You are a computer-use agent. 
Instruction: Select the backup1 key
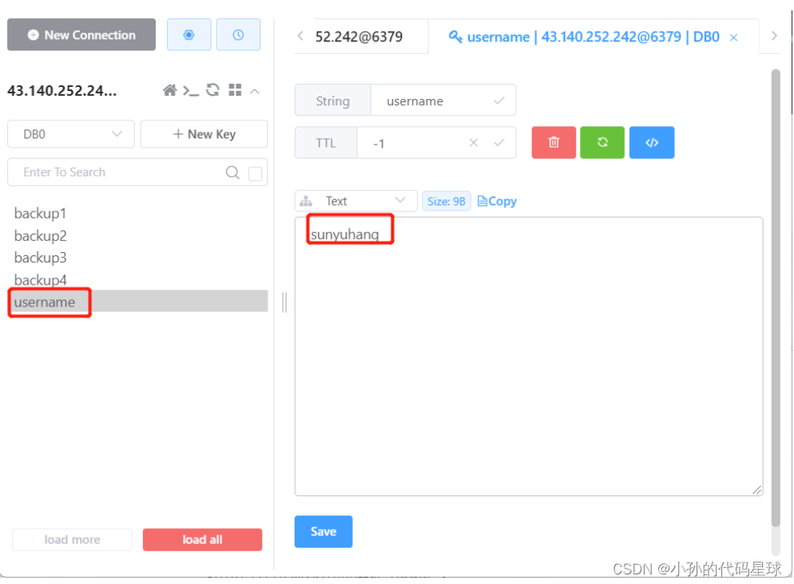40,213
